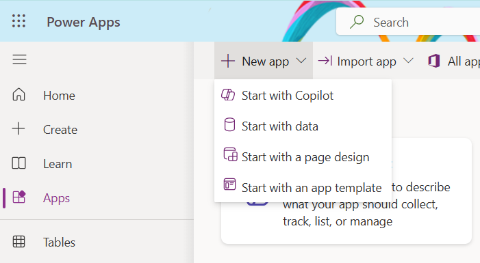Image resolution: width=480 pixels, height=263 pixels.
Task: Select Start with a page design
Action: (x=303, y=156)
